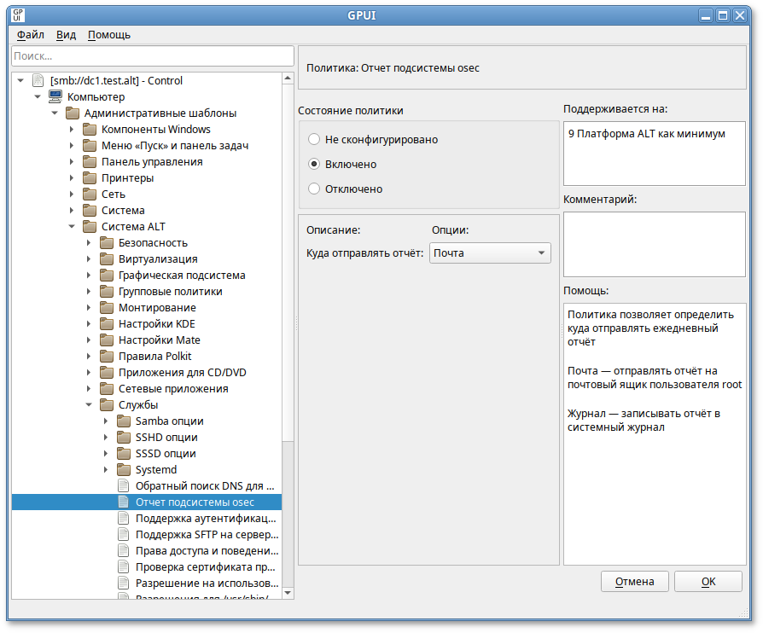
Task: Focus the Поиск search field
Action: (x=152, y=55)
